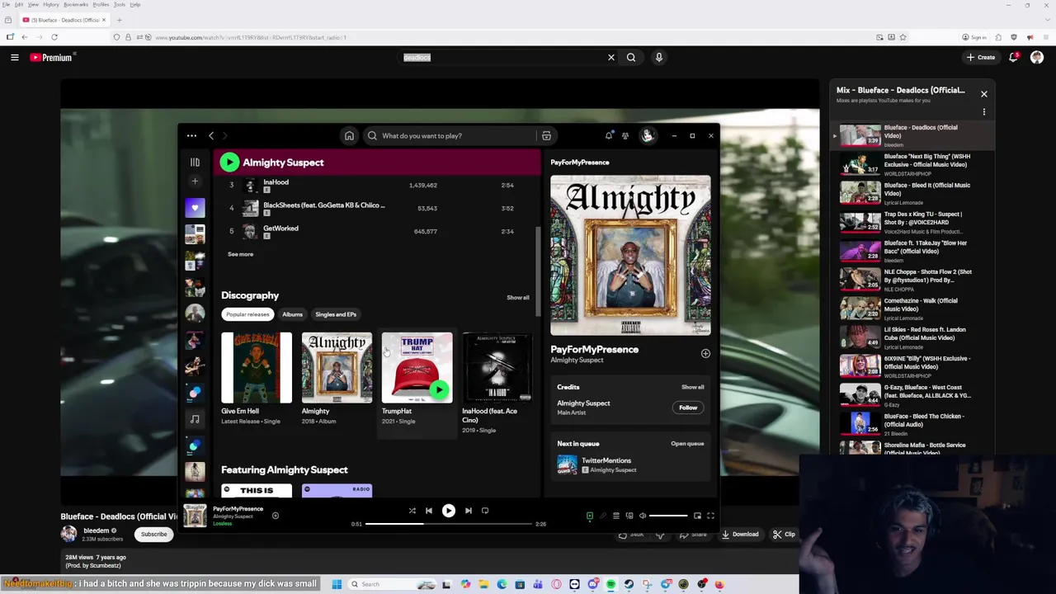Adjust the Spotify volume slider
This screenshot has width=1056, height=594.
668,516
